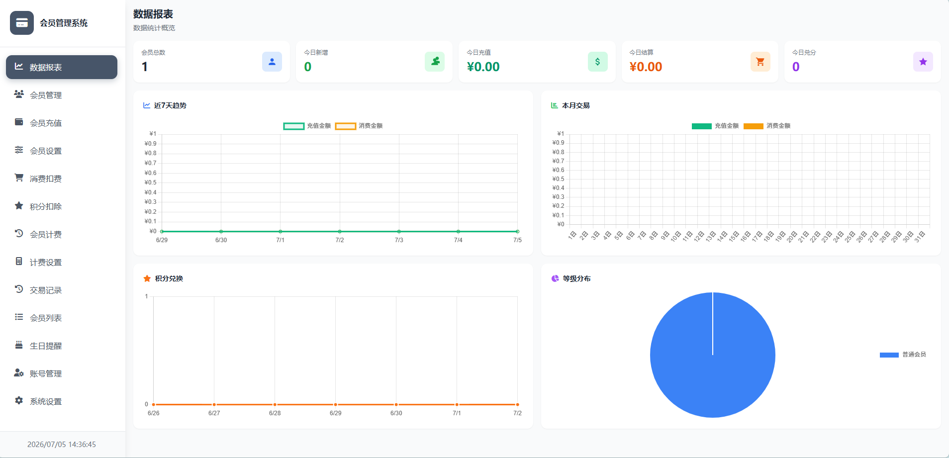Image resolution: width=949 pixels, height=458 pixels.
Task: Toggle 充值金额 legend in 近7天趋势 chart
Action: point(307,126)
